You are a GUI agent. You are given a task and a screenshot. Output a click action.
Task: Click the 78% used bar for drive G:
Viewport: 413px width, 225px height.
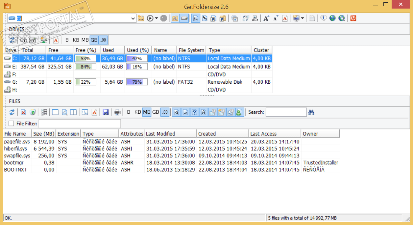(x=137, y=82)
